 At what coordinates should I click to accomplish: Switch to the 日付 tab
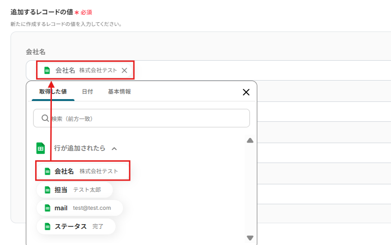(87, 92)
